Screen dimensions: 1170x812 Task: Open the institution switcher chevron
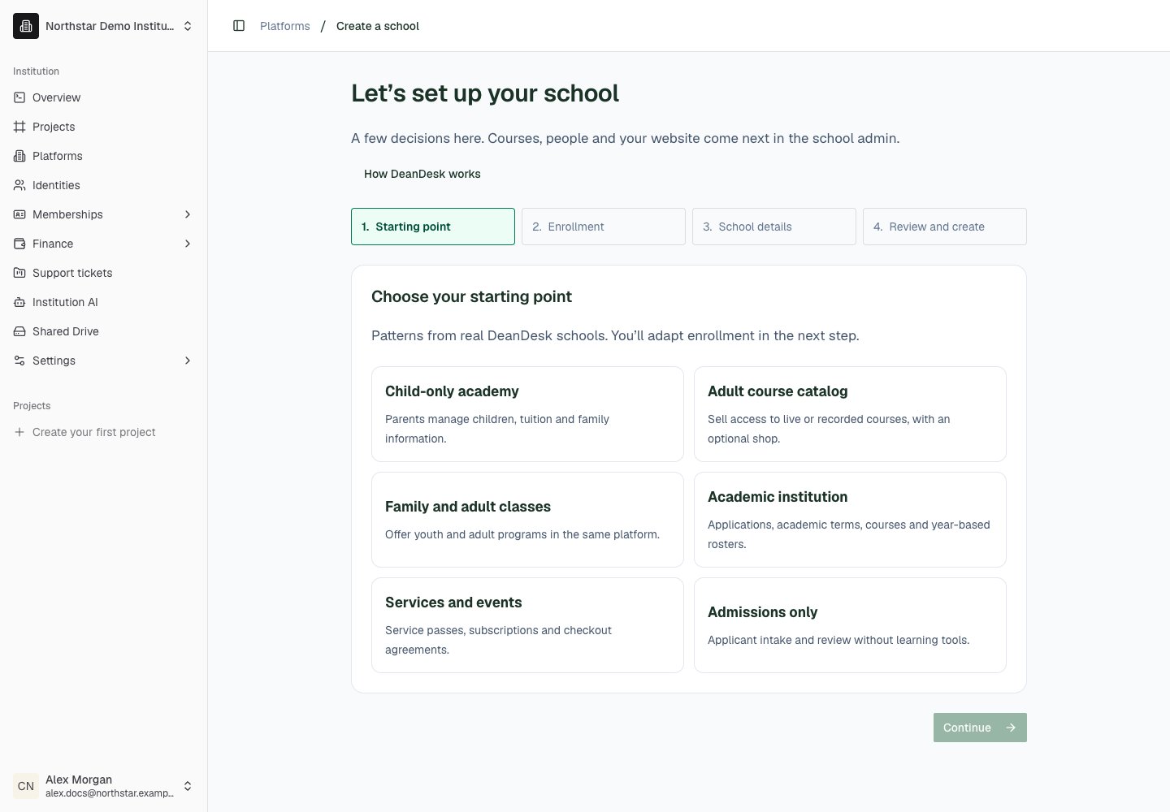pyautogui.click(x=188, y=26)
